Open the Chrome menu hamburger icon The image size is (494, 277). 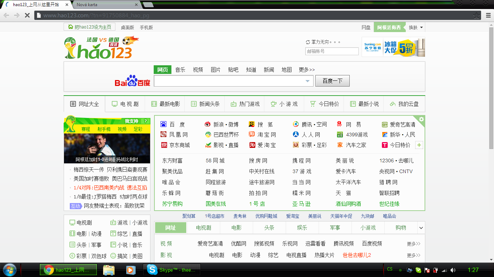coord(488,16)
